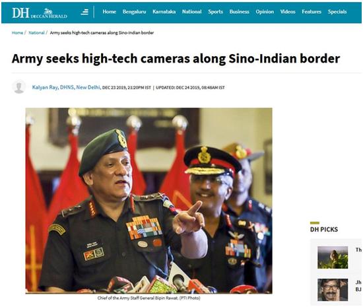The image size is (363, 307).
Task: Open the Sports section
Action: click(215, 12)
